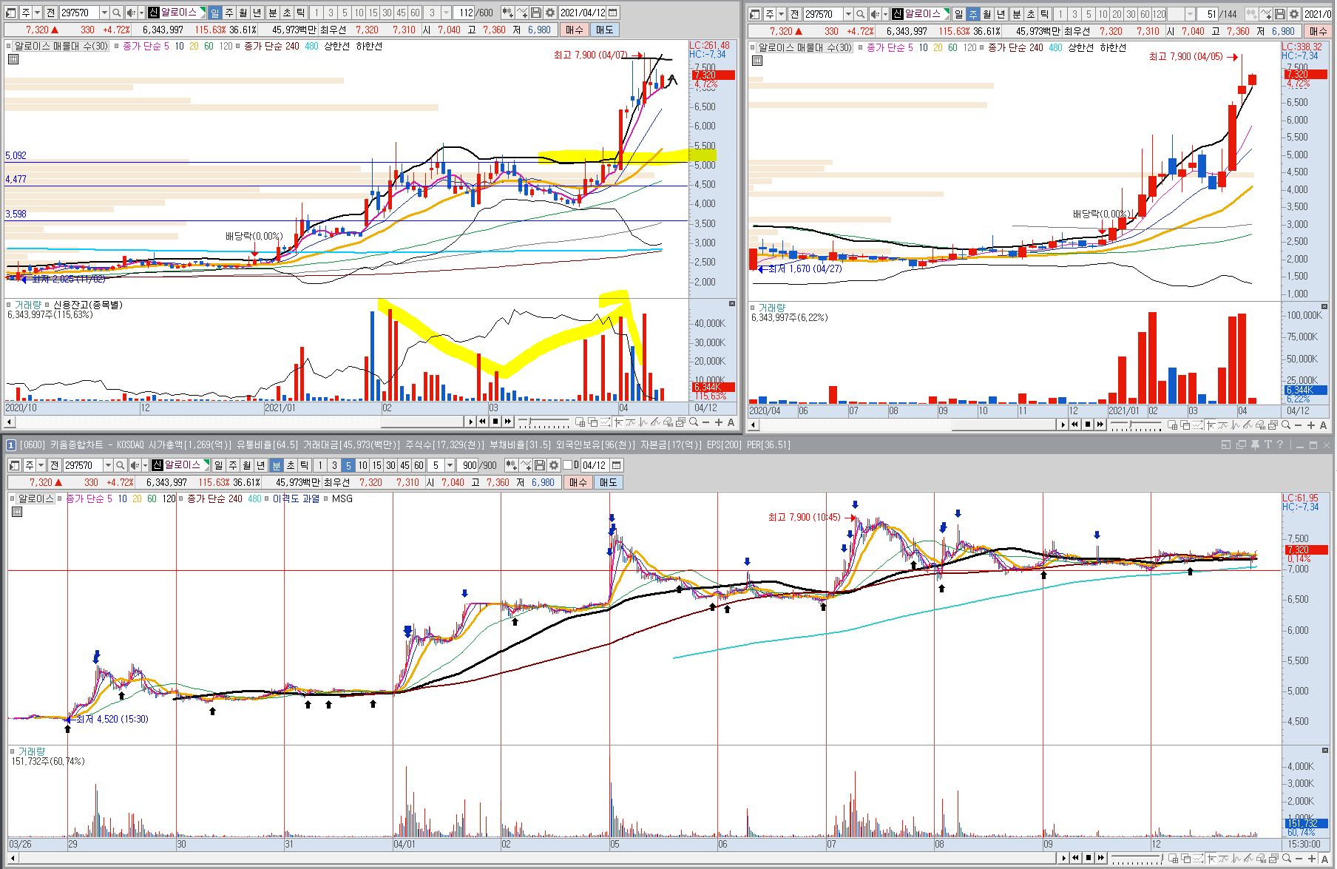Click the add-indicator line icon in daily toolbar

tap(523, 13)
